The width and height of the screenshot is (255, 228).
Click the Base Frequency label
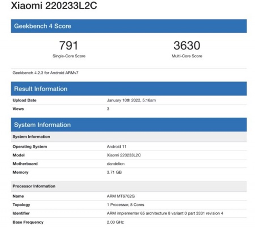point(28,222)
